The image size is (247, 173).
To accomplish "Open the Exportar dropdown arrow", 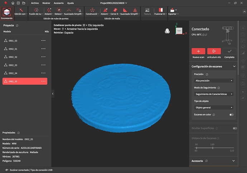I will 176,10.
